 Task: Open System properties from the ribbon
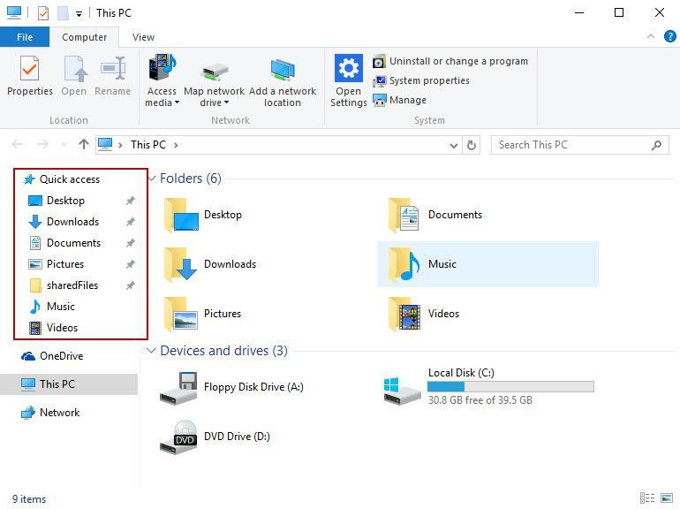420,80
